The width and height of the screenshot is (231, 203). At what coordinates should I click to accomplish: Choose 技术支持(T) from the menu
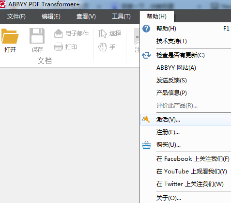(185, 41)
